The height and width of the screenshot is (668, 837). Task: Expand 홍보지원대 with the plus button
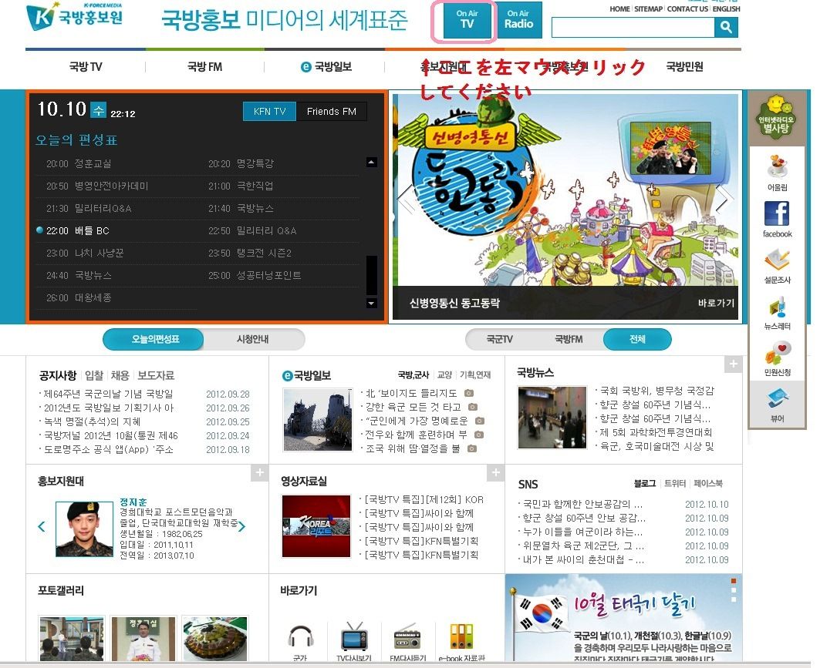tap(259, 472)
